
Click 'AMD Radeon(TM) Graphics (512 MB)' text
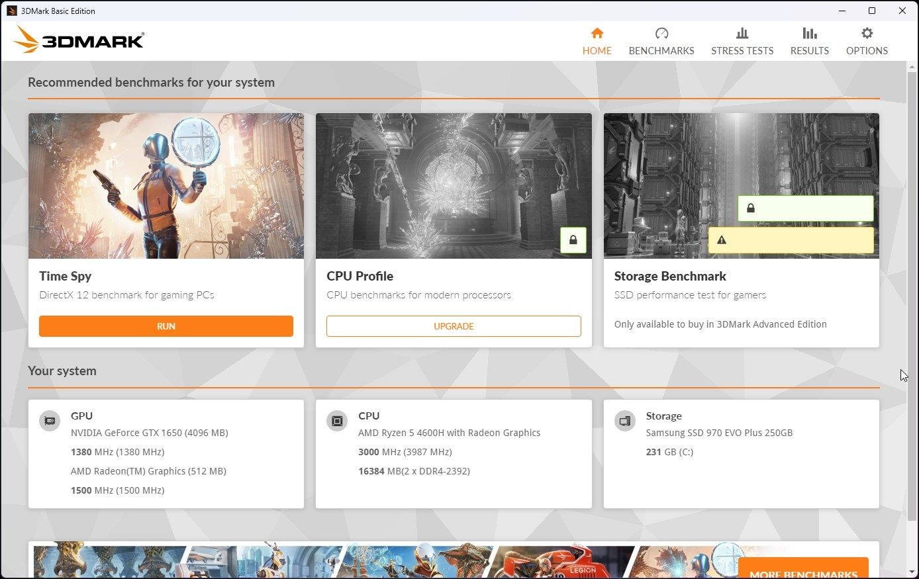tap(148, 471)
